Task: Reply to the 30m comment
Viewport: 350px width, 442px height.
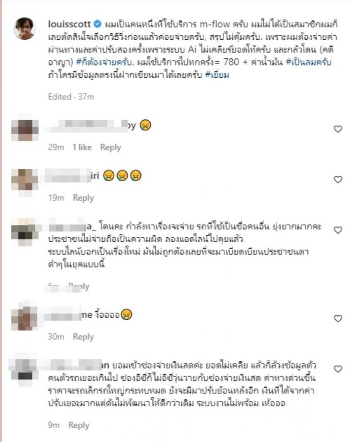Action: [x=83, y=336]
